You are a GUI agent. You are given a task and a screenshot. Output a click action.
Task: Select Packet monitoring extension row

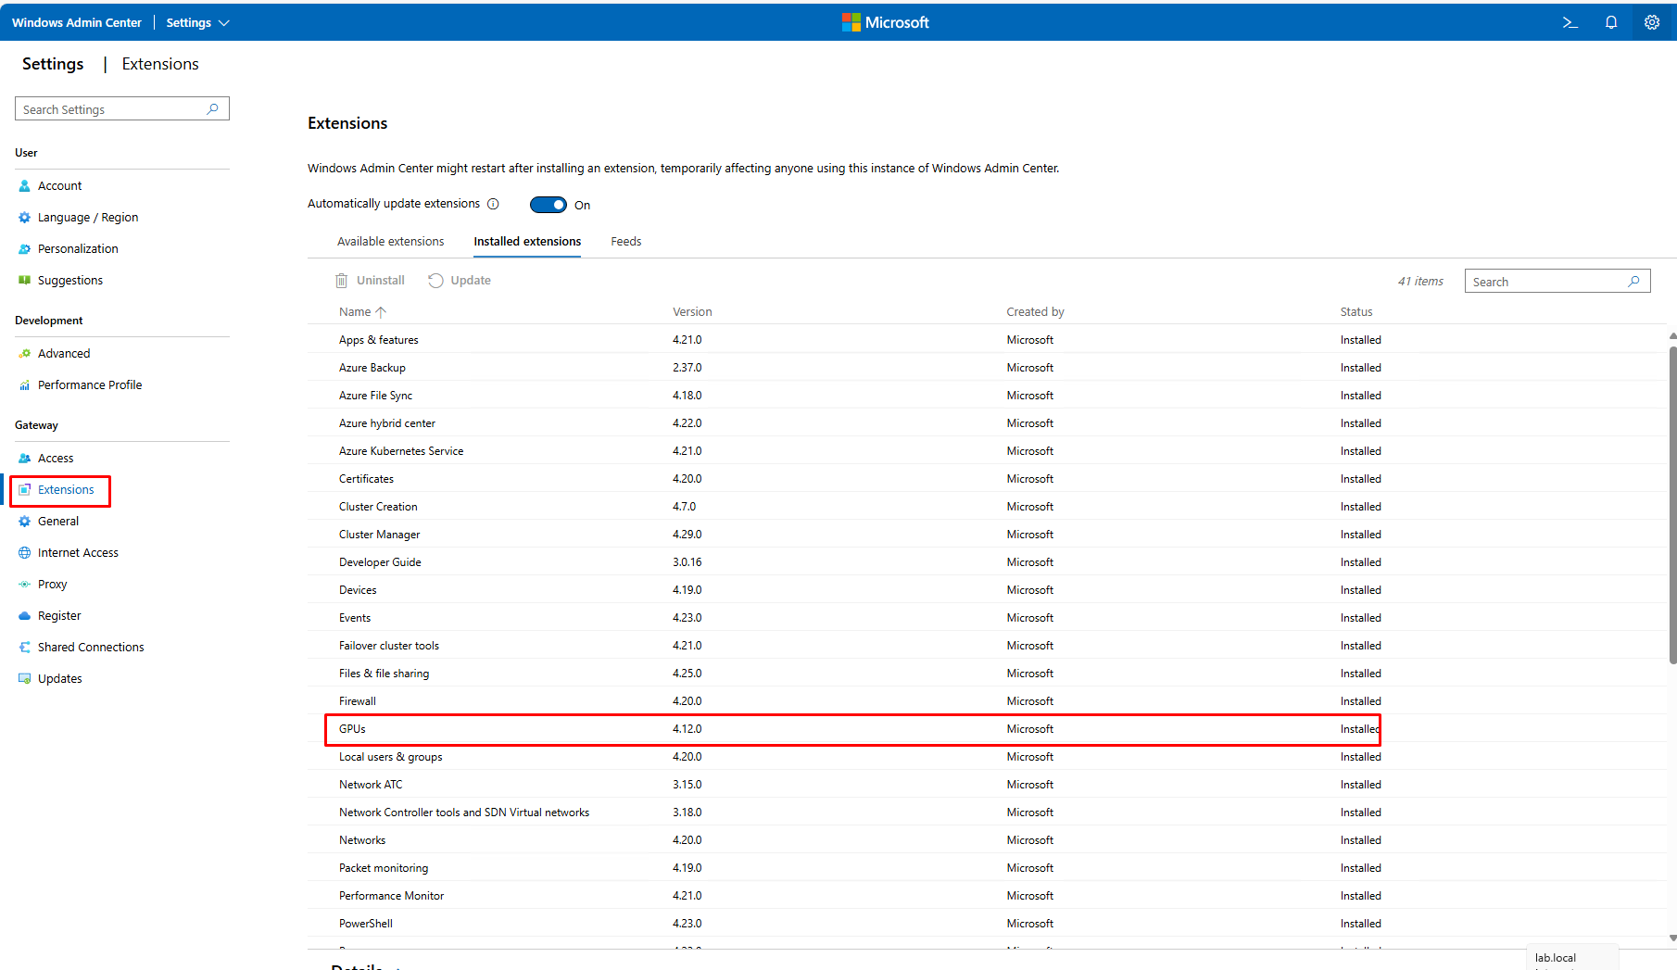tap(987, 868)
